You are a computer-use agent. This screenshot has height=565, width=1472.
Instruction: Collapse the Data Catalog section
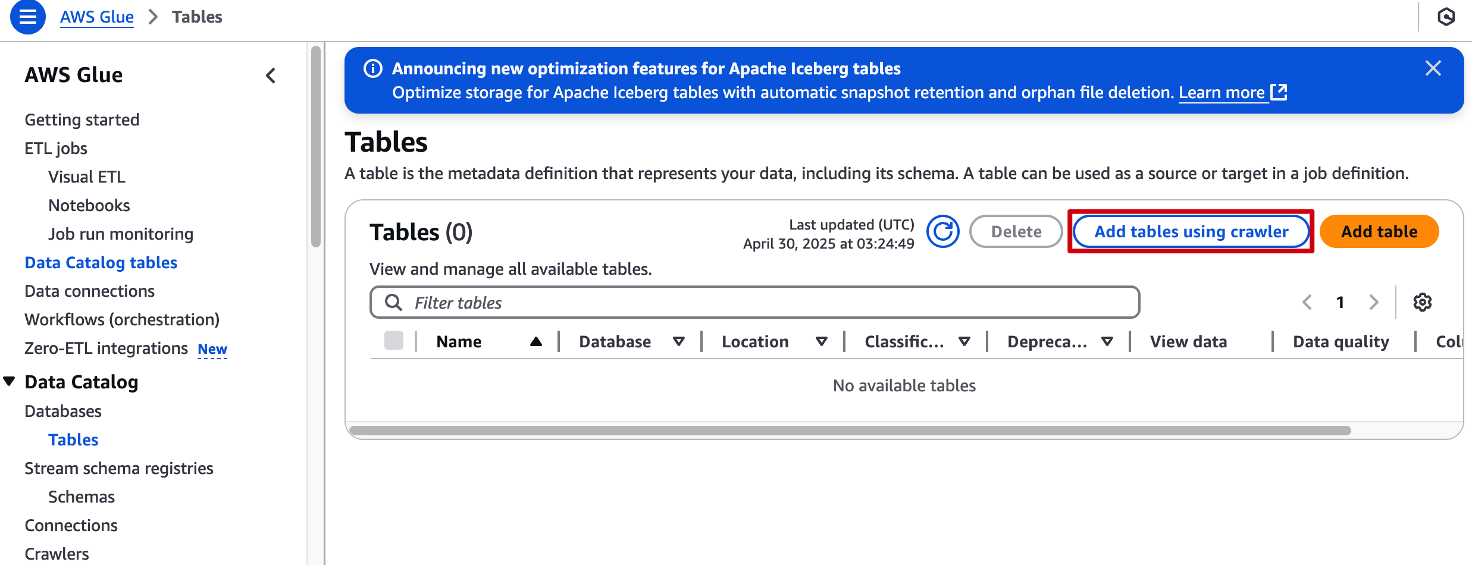tap(10, 381)
